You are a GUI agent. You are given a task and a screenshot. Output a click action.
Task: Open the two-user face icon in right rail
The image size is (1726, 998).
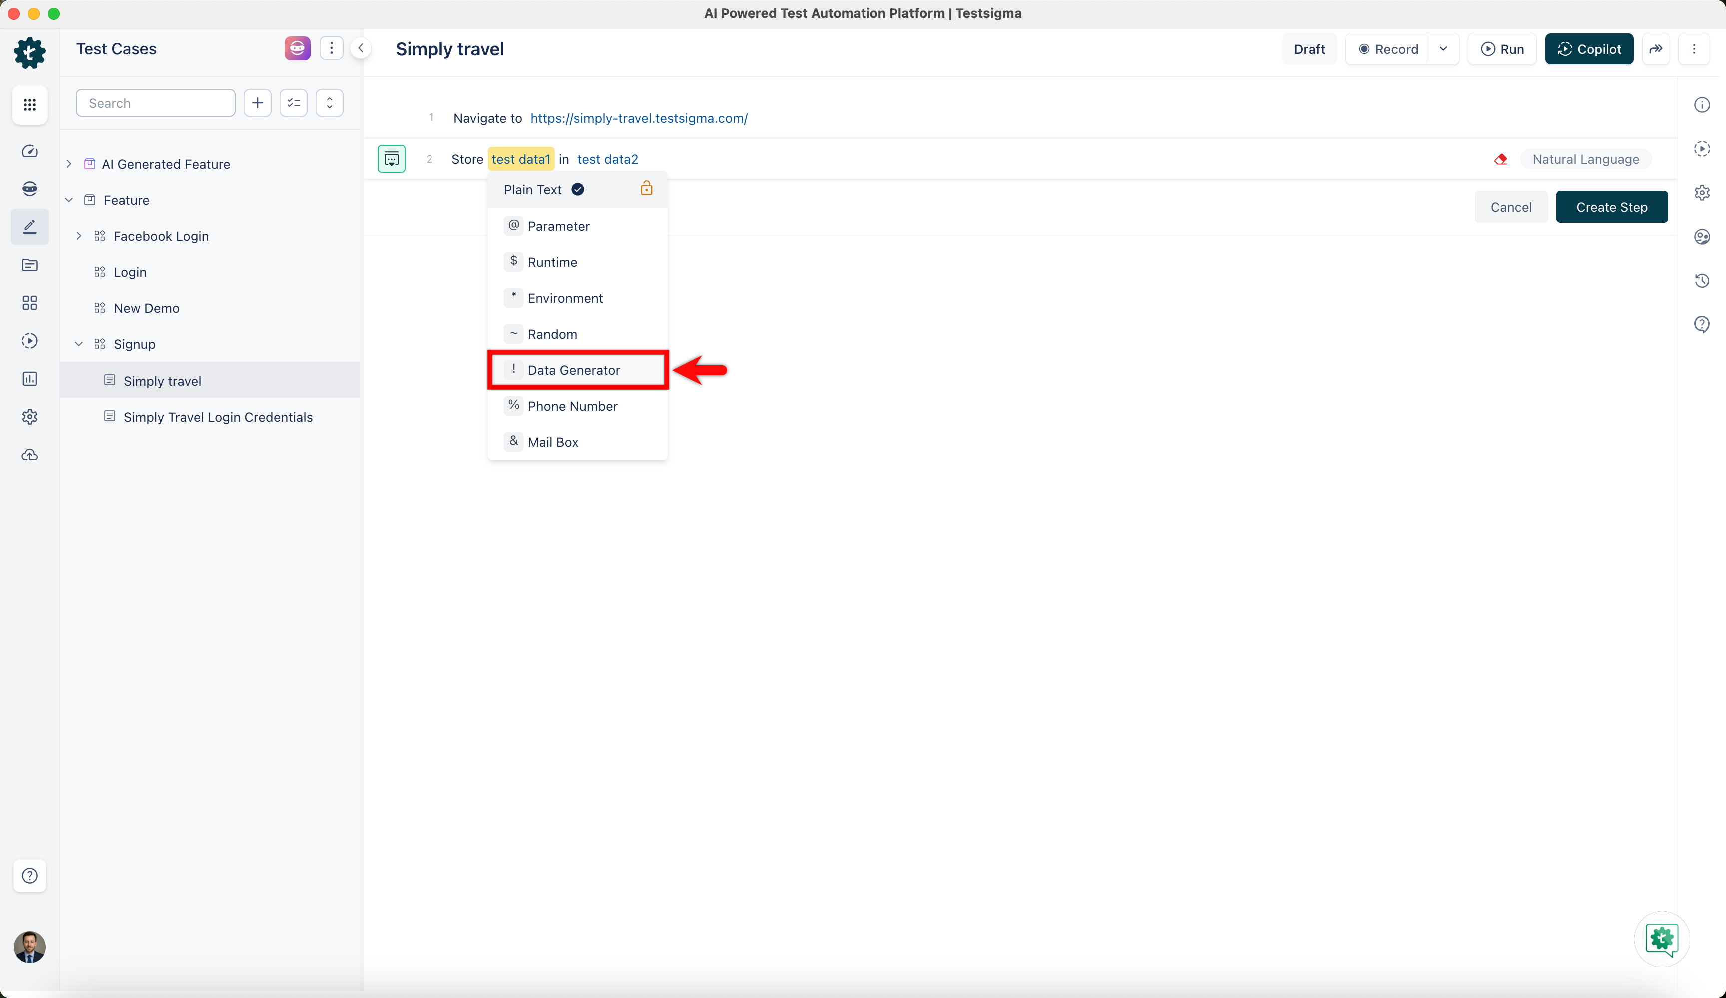1702,237
